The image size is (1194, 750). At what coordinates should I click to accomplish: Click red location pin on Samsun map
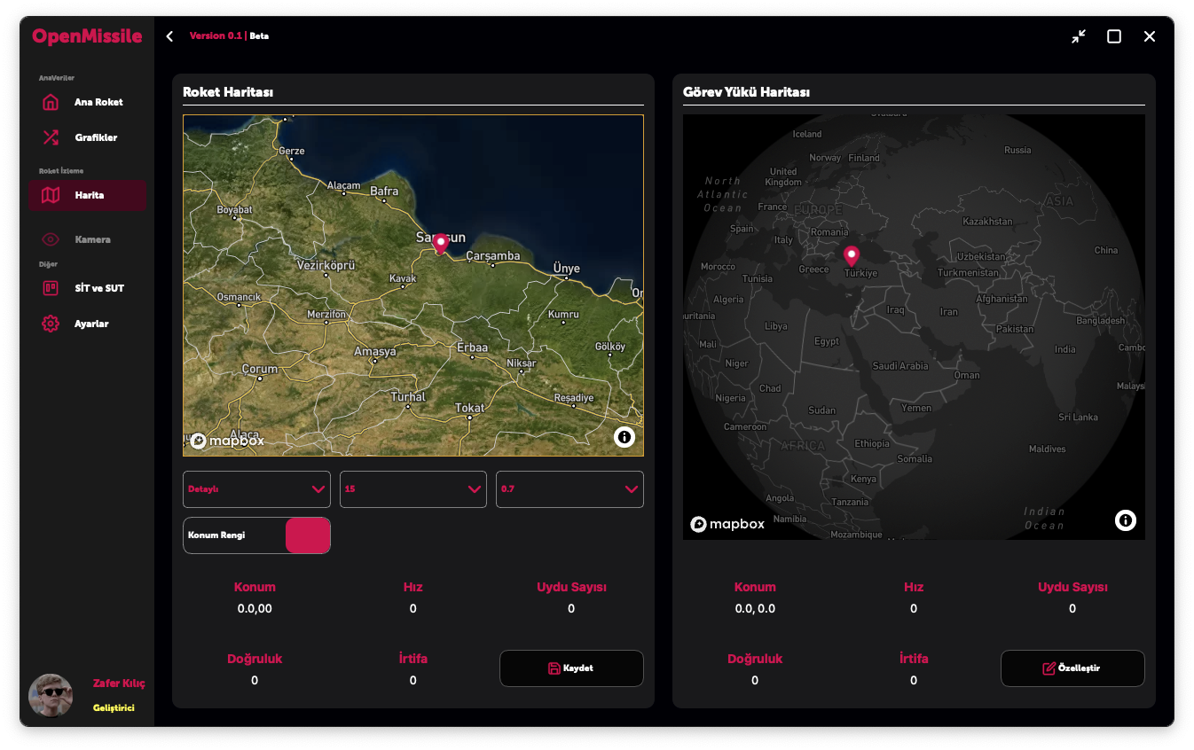(440, 244)
